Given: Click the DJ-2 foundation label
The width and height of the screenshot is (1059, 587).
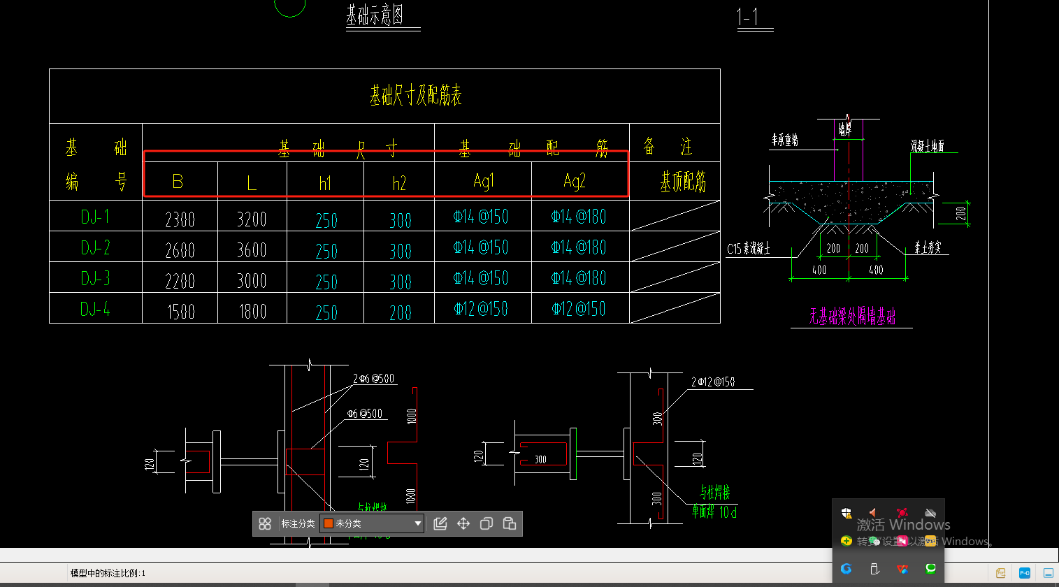Looking at the screenshot, I should coord(95,247).
